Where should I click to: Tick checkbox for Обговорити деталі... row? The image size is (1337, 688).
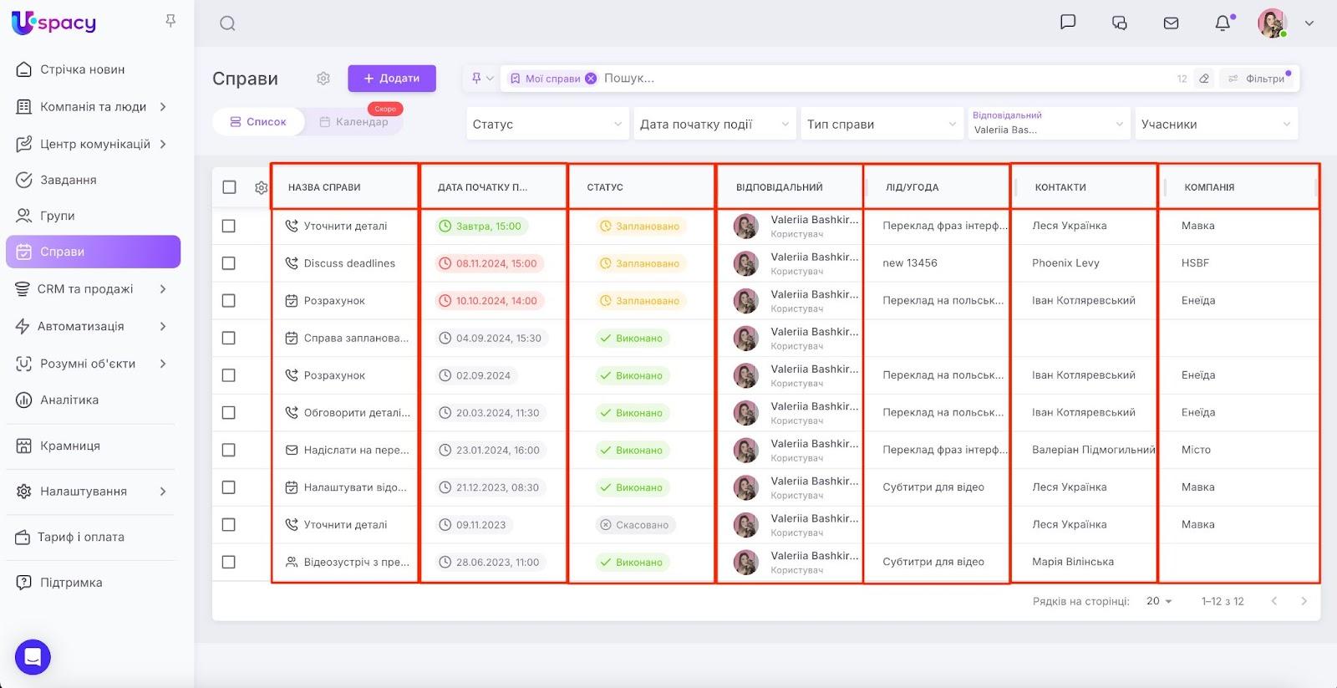click(229, 412)
